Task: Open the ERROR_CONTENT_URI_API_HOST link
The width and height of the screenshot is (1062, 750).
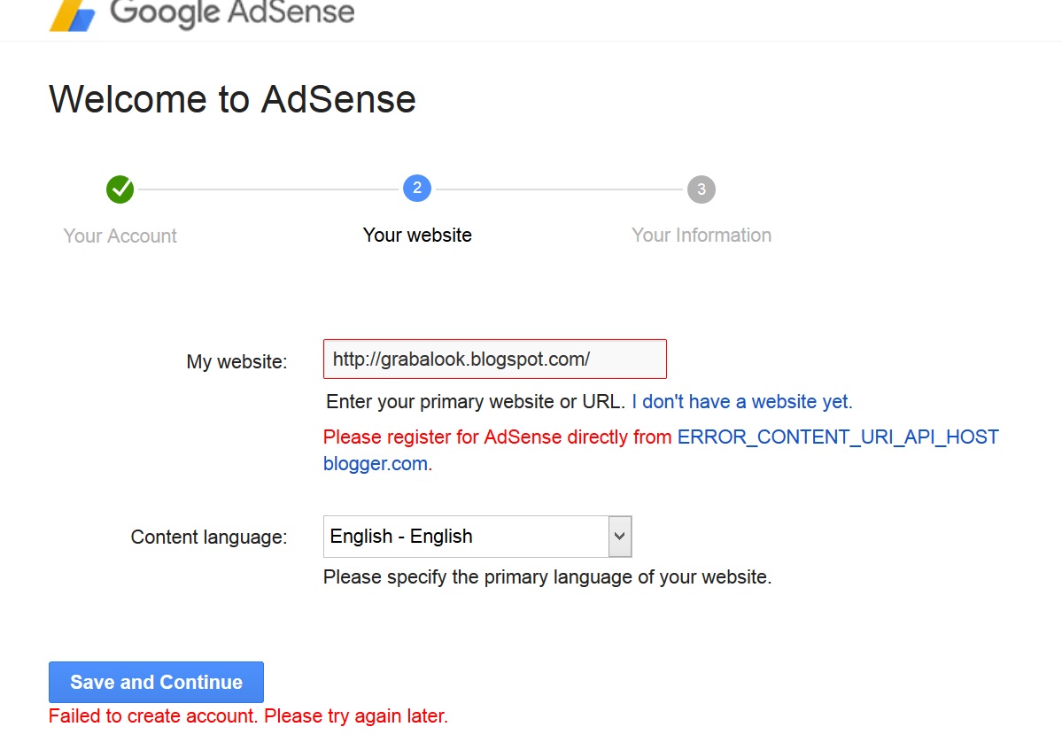Action: pos(838,437)
